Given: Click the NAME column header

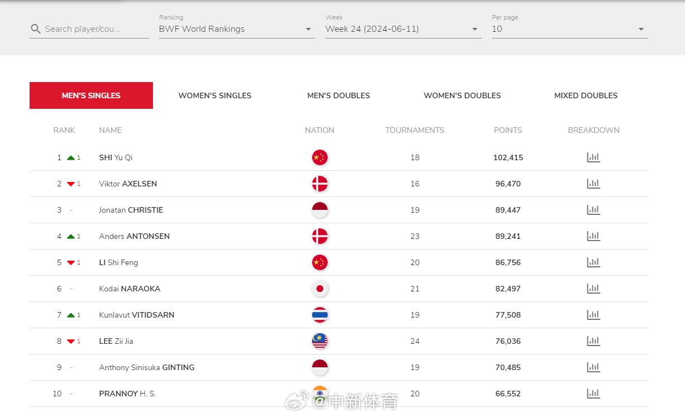Looking at the screenshot, I should 110,130.
